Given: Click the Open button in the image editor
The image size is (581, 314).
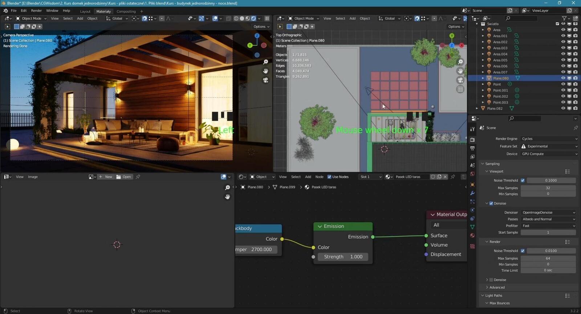Looking at the screenshot, I should tap(124, 177).
